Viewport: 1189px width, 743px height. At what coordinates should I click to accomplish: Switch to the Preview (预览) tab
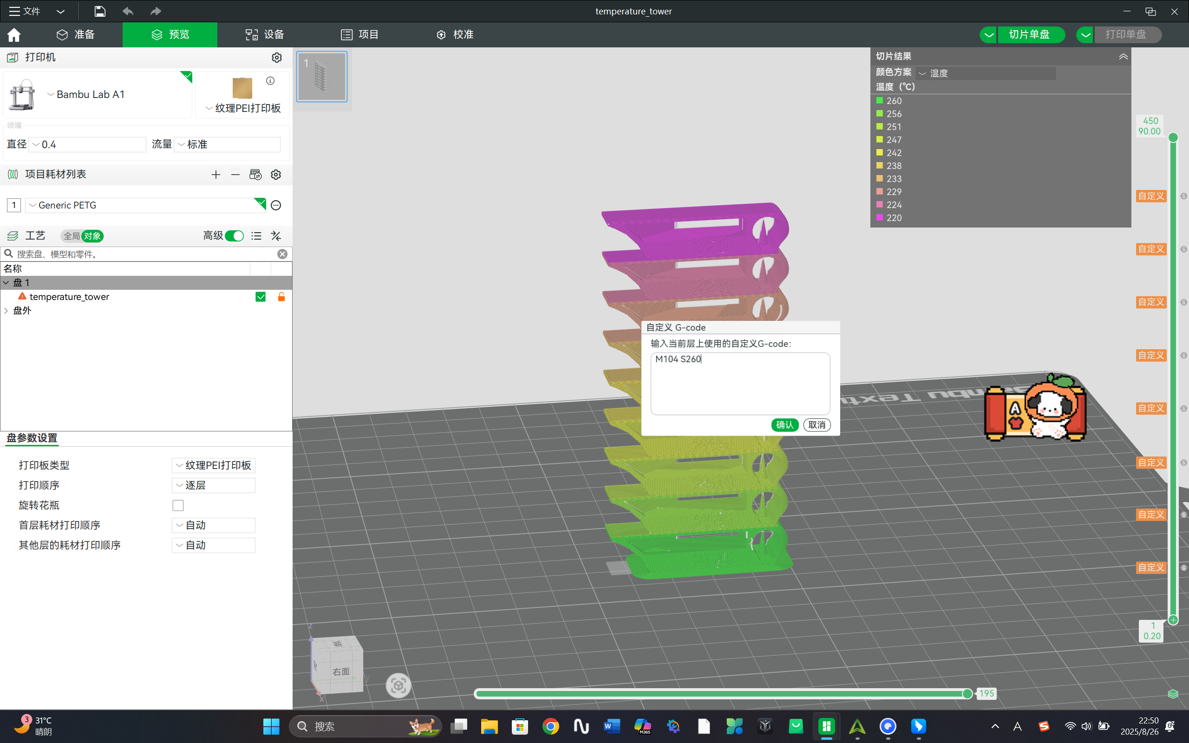[x=170, y=34]
